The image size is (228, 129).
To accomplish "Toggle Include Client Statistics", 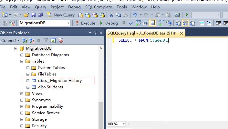I will (x=169, y=23).
